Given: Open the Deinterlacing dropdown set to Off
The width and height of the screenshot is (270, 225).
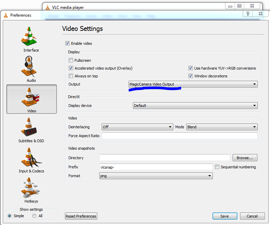Looking at the screenshot, I should click(137, 127).
